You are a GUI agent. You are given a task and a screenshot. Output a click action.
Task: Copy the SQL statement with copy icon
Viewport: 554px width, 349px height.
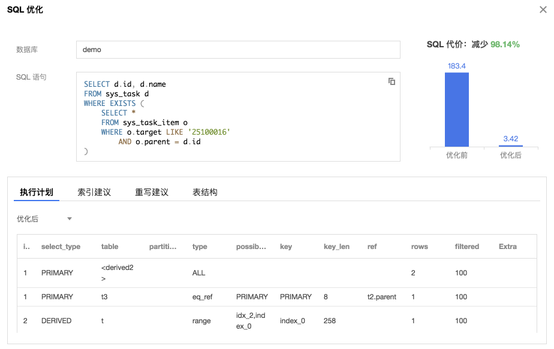[x=392, y=81]
